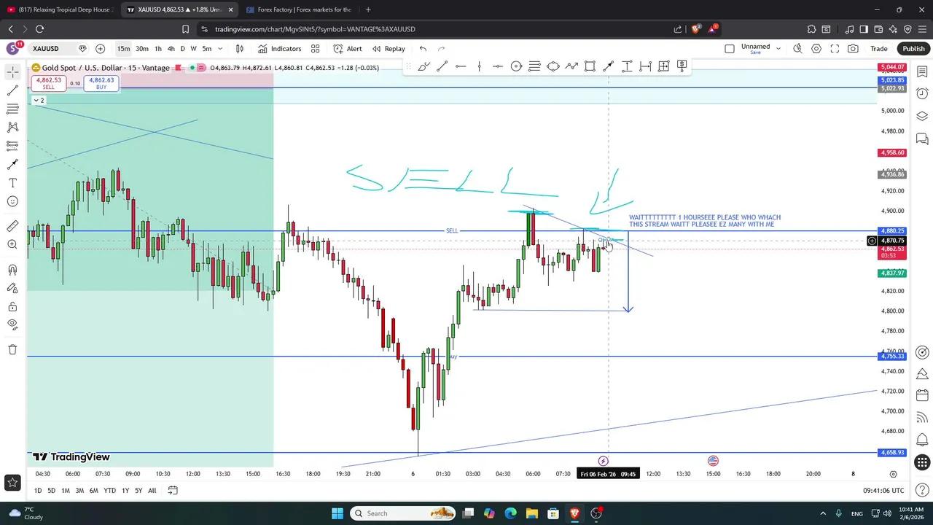This screenshot has height=525, width=933.
Task: Click the SELL 4,862.53 button
Action: (48, 83)
